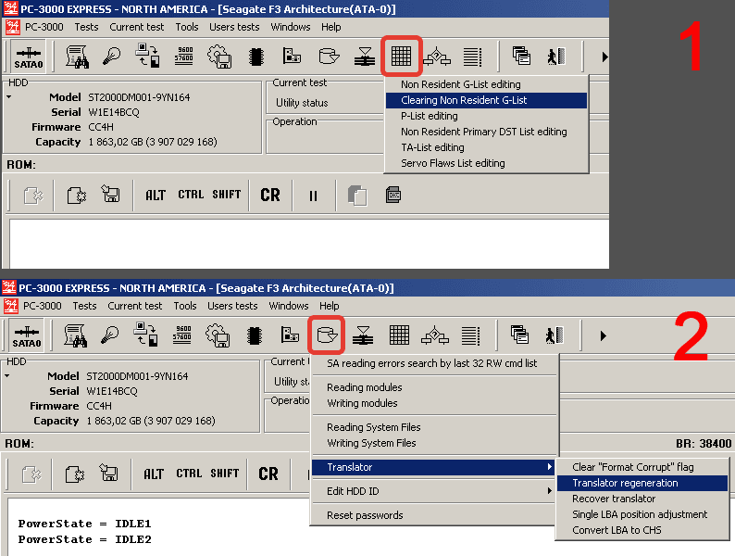This screenshot has width=735, height=556.
Task: Choose Recover translator
Action: [642, 499]
